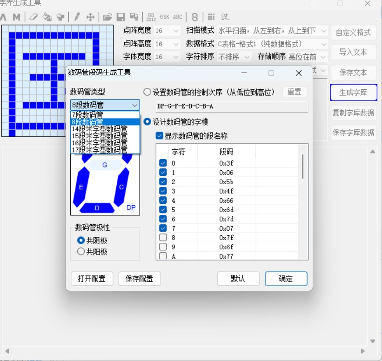Click segment E in the digit preview
The height and width of the screenshot is (361, 382).
point(81,187)
